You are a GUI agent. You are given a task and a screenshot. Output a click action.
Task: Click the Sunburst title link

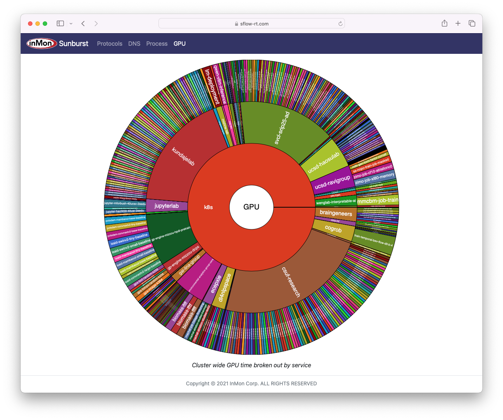tap(74, 44)
